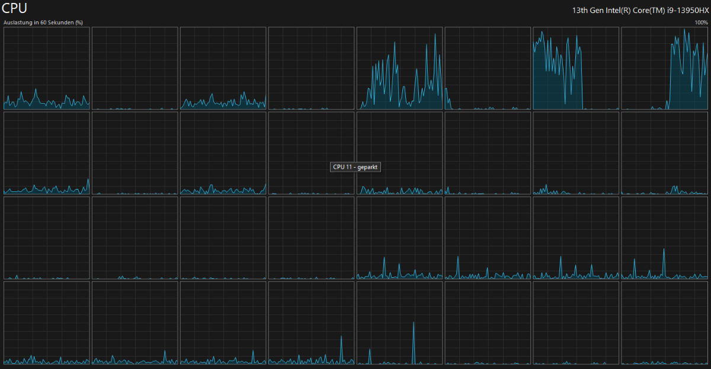
Task: Click the 13th Gen Intel Core i9-13950HX label
Action: 640,10
